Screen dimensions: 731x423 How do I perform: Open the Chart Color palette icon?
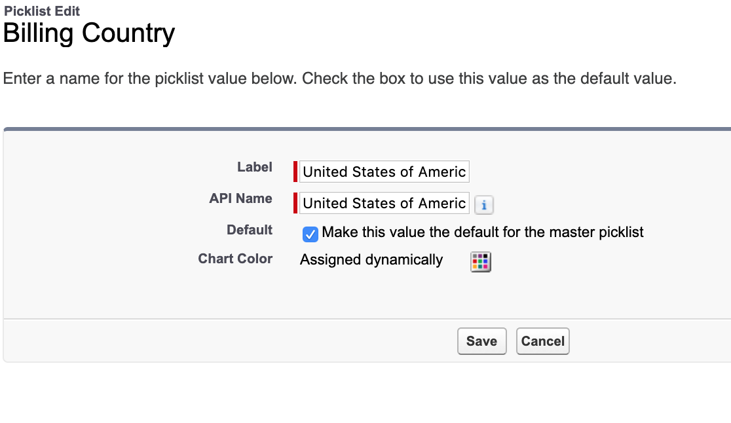tap(481, 262)
